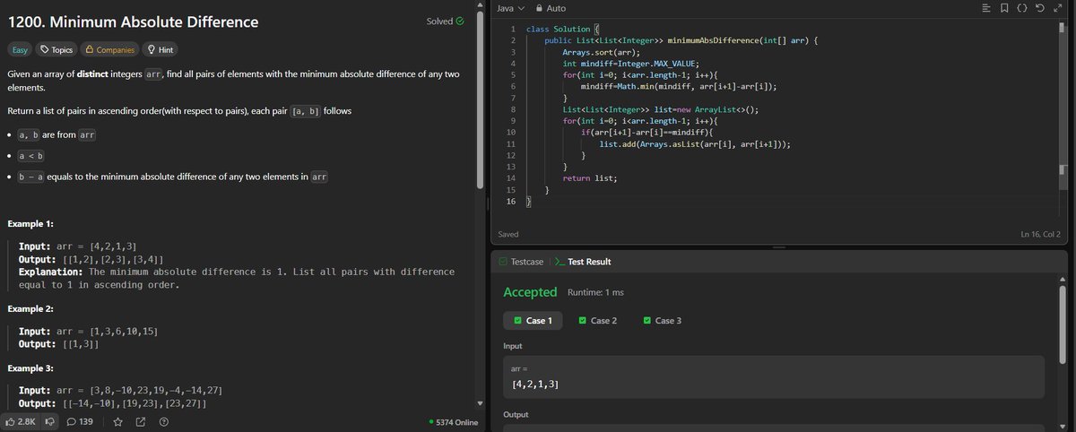
Task: Click the format code icon in editor toolbar
Action: 987,8
